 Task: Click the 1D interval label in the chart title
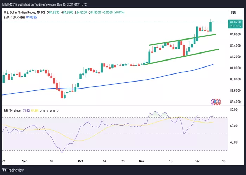[38, 12]
